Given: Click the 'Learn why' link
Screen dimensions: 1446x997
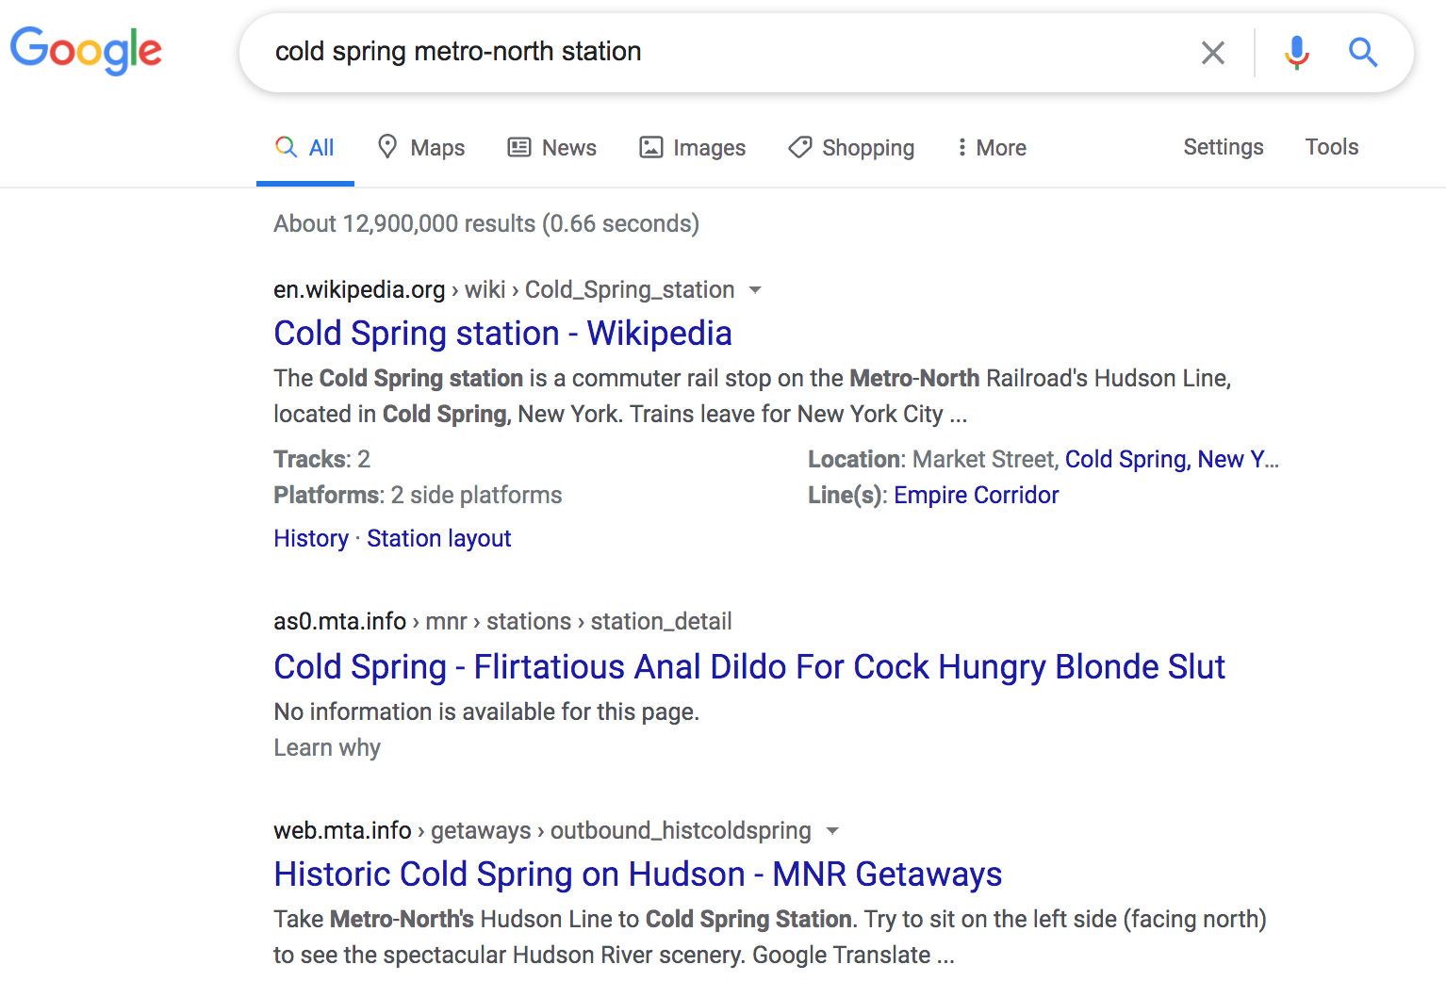Looking at the screenshot, I should pos(327,747).
